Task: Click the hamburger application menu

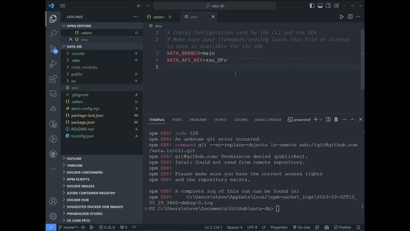Action: 63,6
